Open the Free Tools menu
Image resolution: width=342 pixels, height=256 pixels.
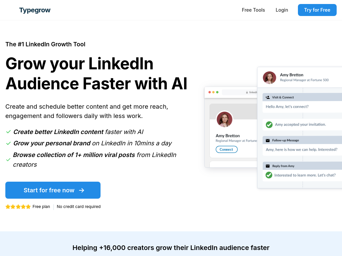tap(253, 10)
